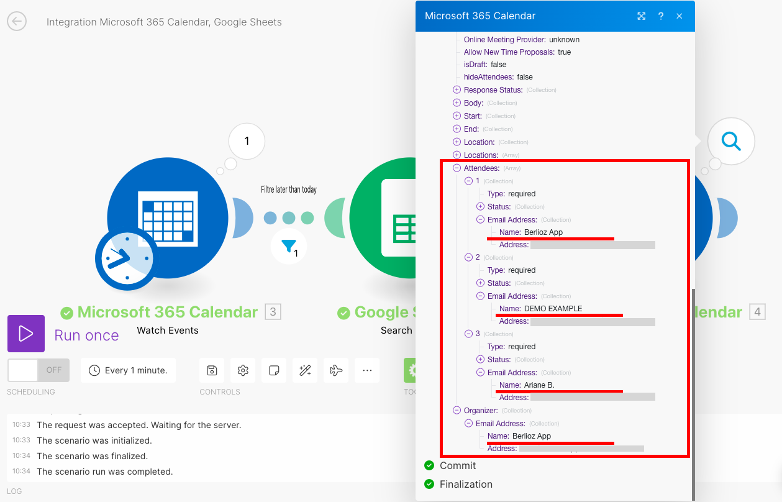782x502 pixels.
Task: Click the 'Filtre later than today' label
Action: coord(289,189)
